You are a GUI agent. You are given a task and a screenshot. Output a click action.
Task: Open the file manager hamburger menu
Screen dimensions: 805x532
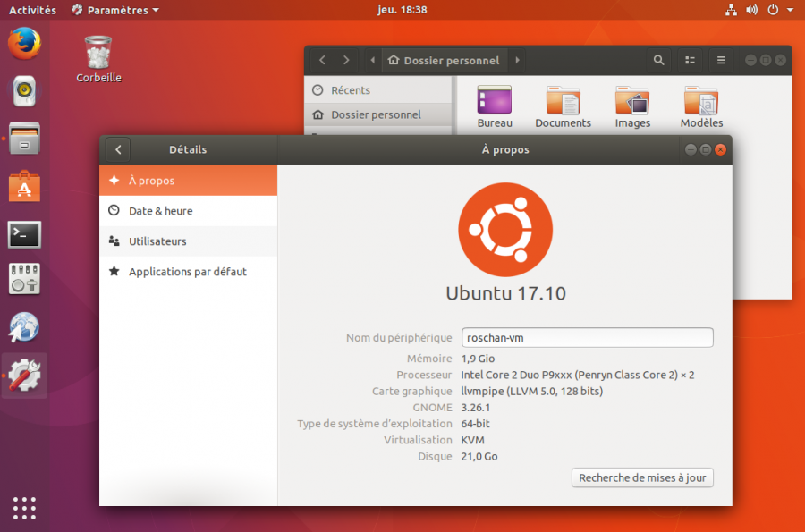pos(721,60)
